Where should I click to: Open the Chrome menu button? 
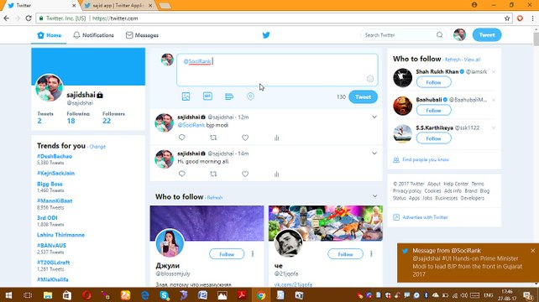pyautogui.click(x=533, y=18)
